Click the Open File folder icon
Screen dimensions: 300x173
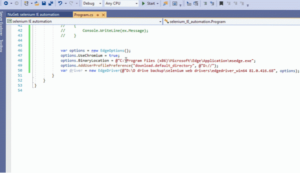(x=36, y=4)
